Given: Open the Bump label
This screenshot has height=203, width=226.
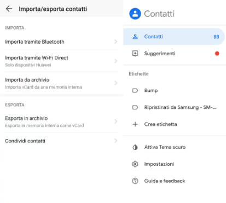Looking at the screenshot, I should pos(175,90).
